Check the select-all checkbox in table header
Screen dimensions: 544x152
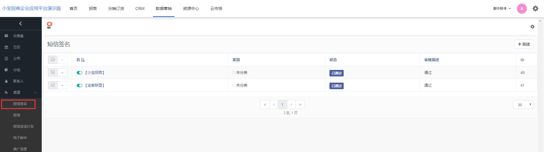click(x=53, y=59)
